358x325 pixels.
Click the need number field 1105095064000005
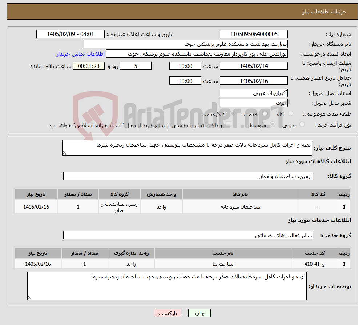pos(254,34)
